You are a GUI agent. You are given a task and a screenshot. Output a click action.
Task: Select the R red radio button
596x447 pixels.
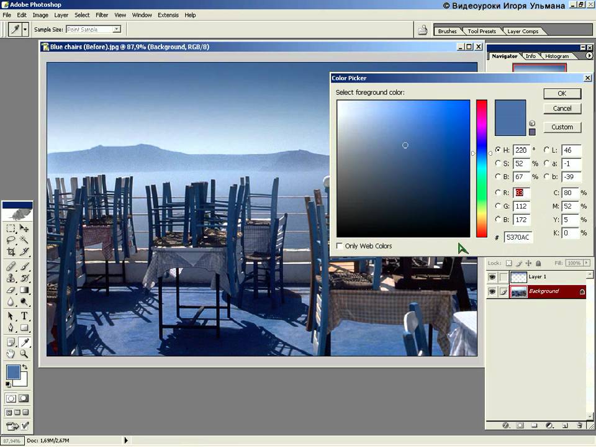pyautogui.click(x=497, y=192)
